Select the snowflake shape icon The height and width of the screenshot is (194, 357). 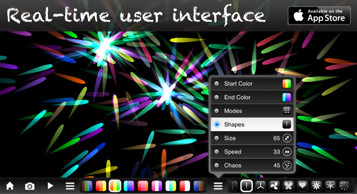tap(330, 186)
